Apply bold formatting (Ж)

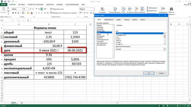pos(13,13)
